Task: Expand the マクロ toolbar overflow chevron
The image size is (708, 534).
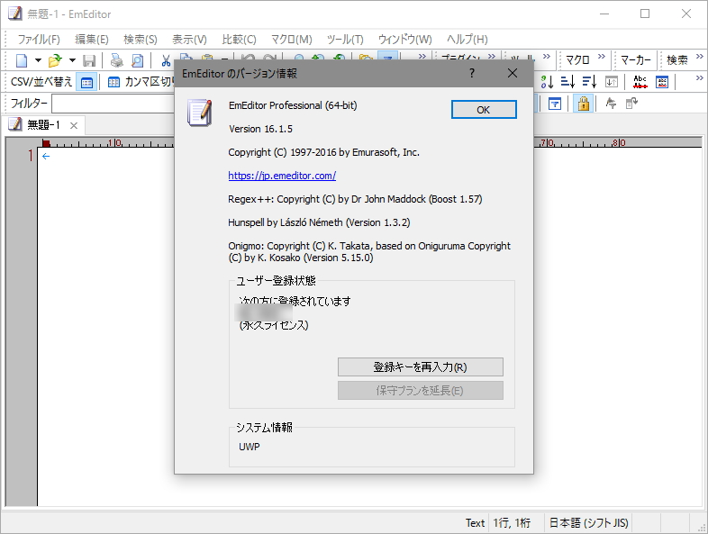Action: click(602, 57)
